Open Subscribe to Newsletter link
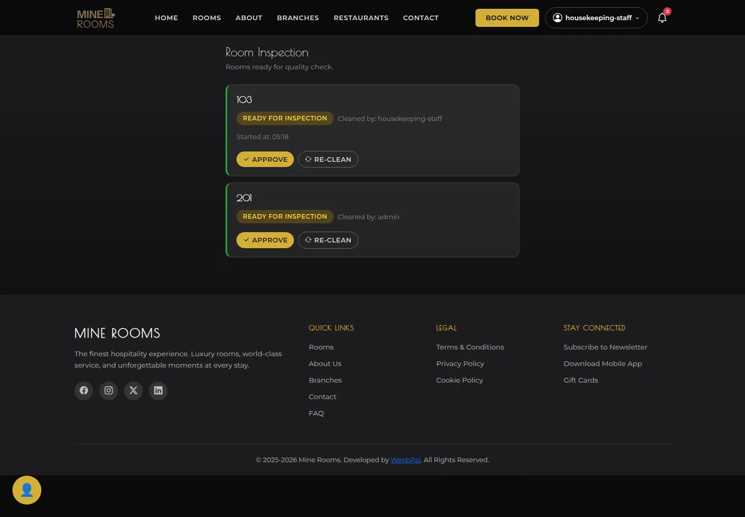The image size is (745, 517). pyautogui.click(x=605, y=347)
